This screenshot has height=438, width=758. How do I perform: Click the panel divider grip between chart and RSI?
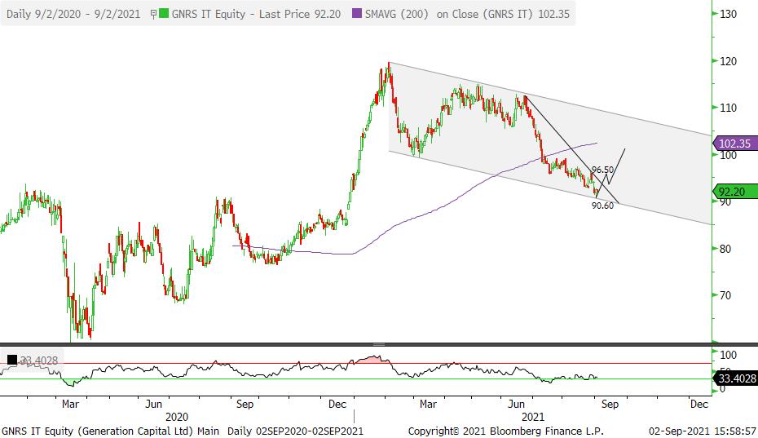(x=379, y=344)
